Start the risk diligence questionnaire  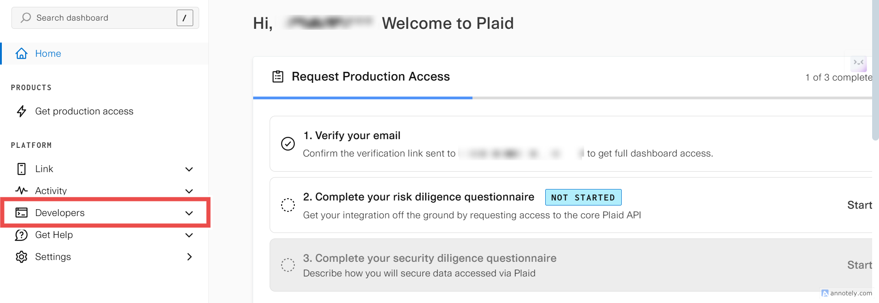pos(859,205)
